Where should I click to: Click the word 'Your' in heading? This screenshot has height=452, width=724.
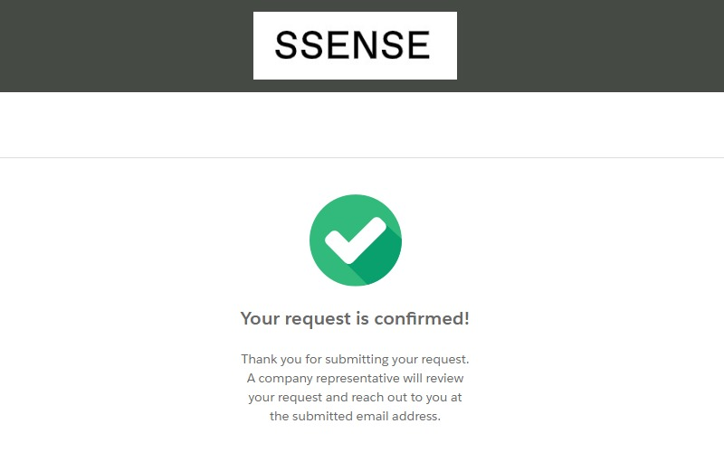pos(260,319)
